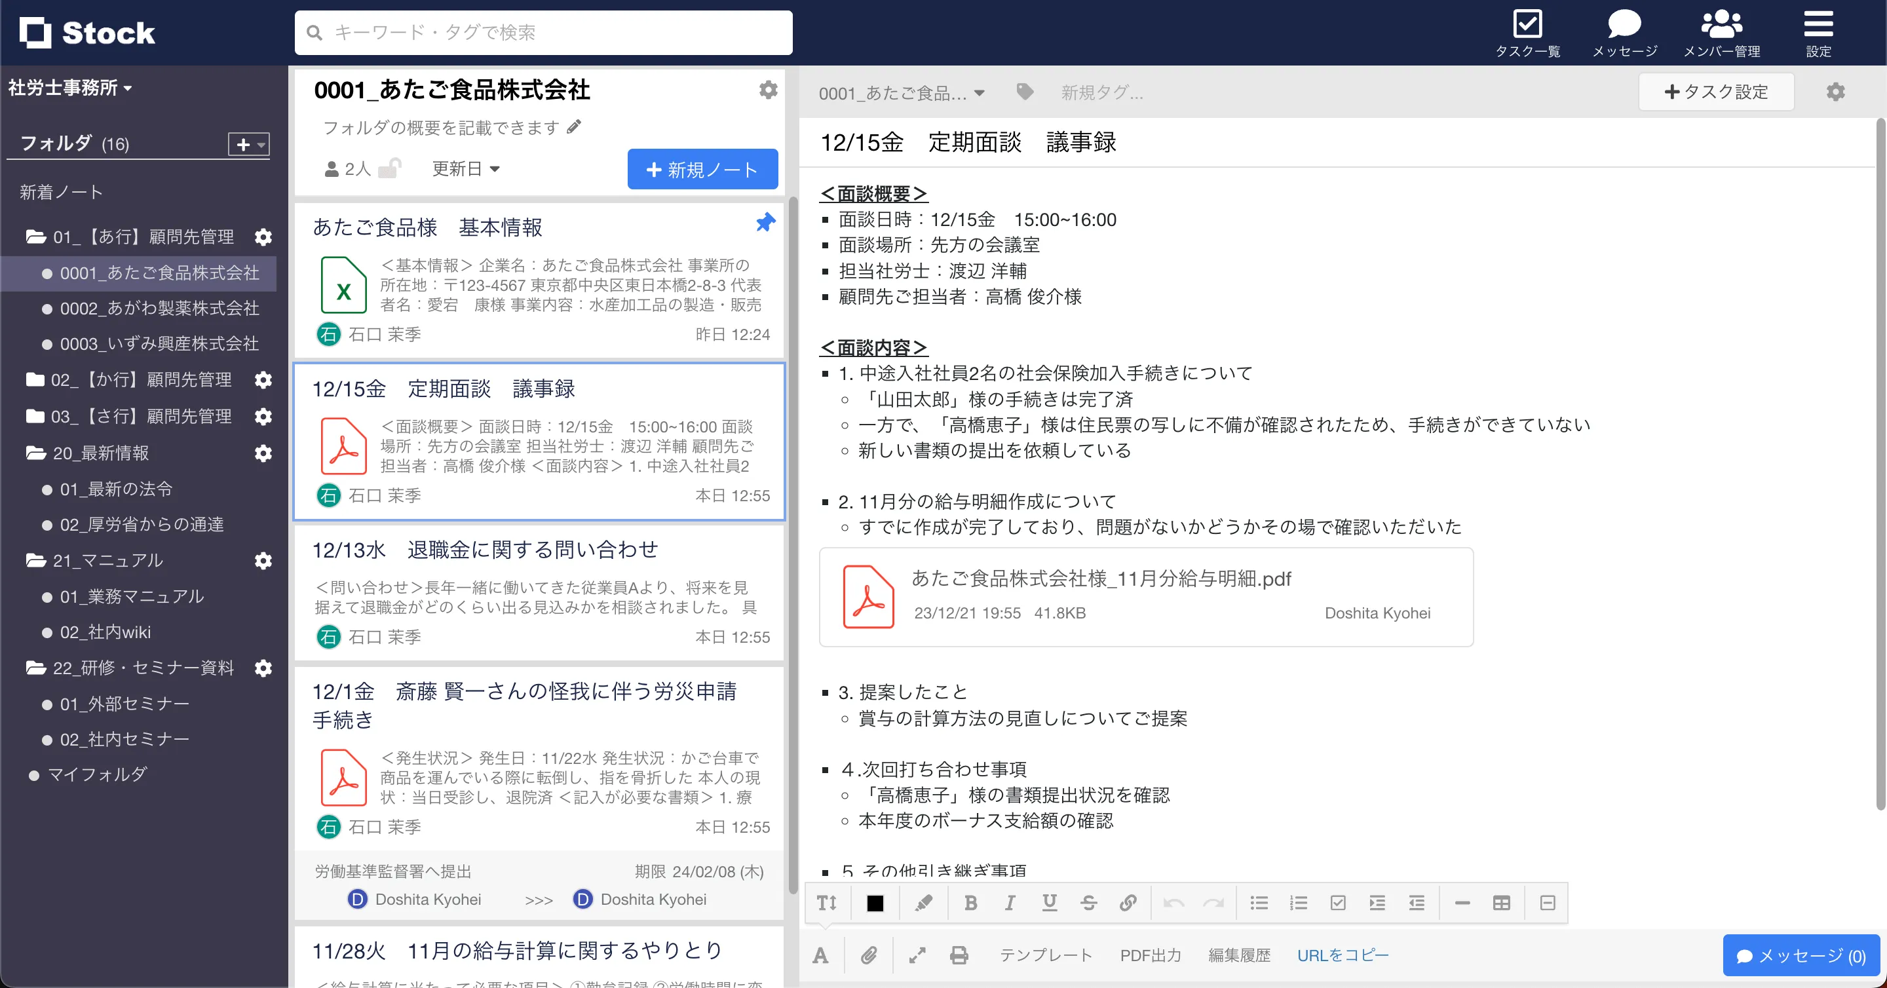Apply bold formatting in the editor

(970, 903)
